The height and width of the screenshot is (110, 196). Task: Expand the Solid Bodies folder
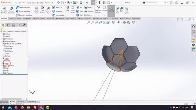(x=1, y=41)
